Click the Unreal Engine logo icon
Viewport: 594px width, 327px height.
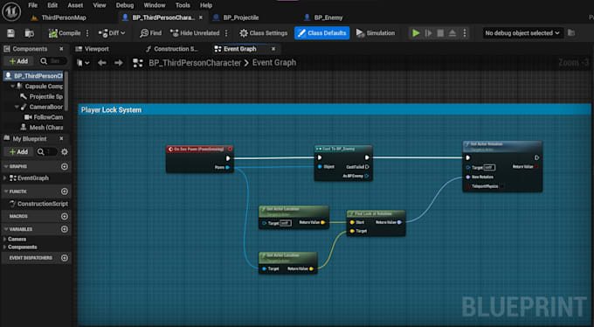11,11
